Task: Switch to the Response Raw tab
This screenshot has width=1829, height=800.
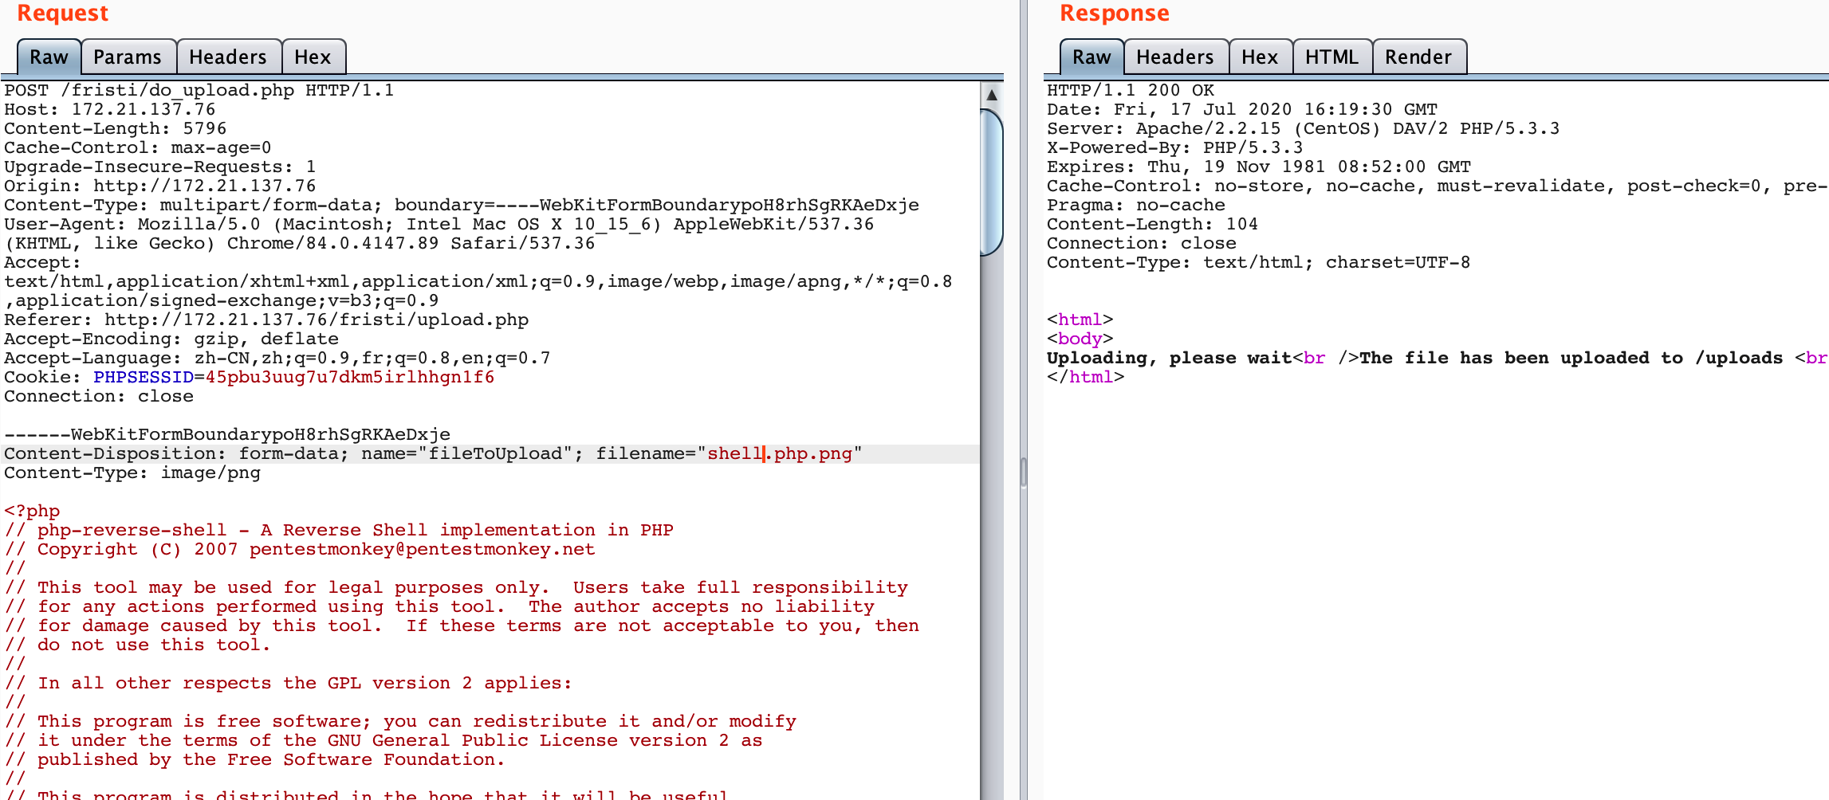Action: 1091,57
